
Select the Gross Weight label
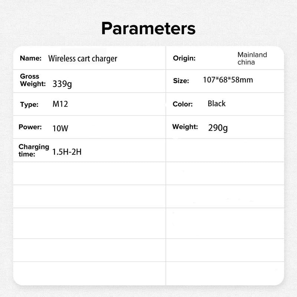pyautogui.click(x=33, y=80)
